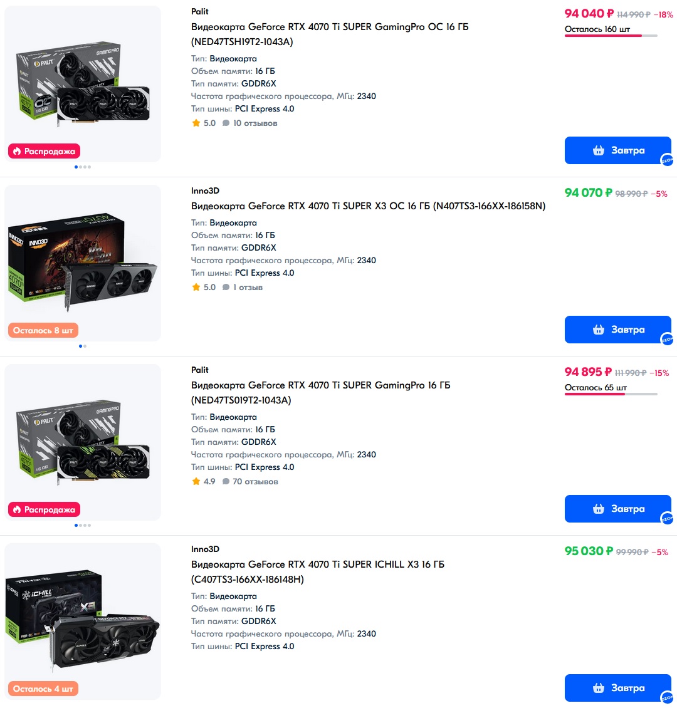Open the Palit GeForce RTX 4070 Ti SUPER GamingPro OC title
Screen dimensions: 677x708
click(330, 34)
